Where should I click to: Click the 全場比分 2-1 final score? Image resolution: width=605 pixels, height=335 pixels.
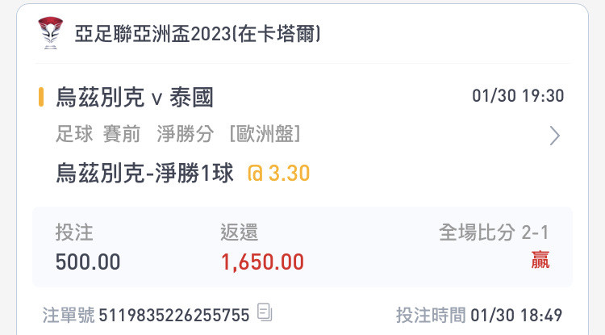coord(494,232)
